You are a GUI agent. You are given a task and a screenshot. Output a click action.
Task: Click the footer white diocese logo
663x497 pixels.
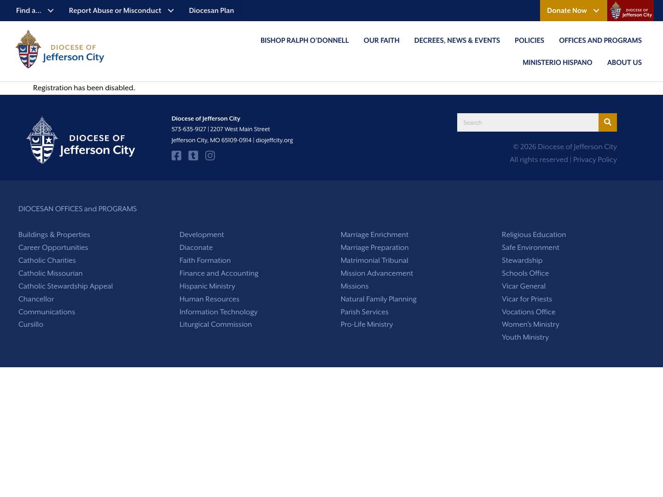(81, 140)
